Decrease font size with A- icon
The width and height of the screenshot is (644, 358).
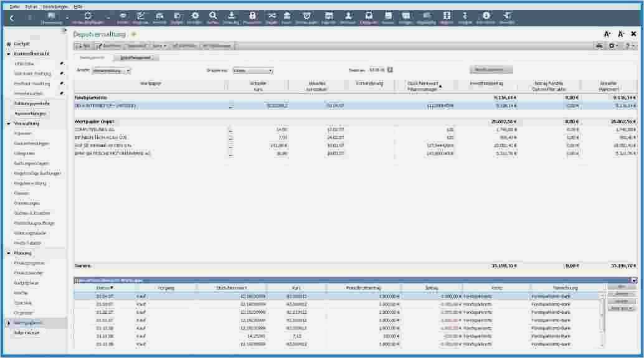(x=621, y=34)
